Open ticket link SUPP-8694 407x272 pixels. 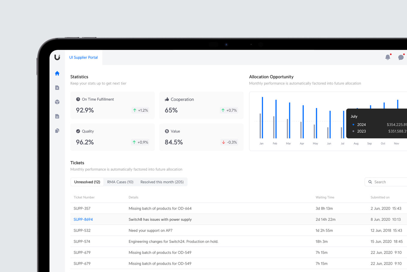(83, 220)
